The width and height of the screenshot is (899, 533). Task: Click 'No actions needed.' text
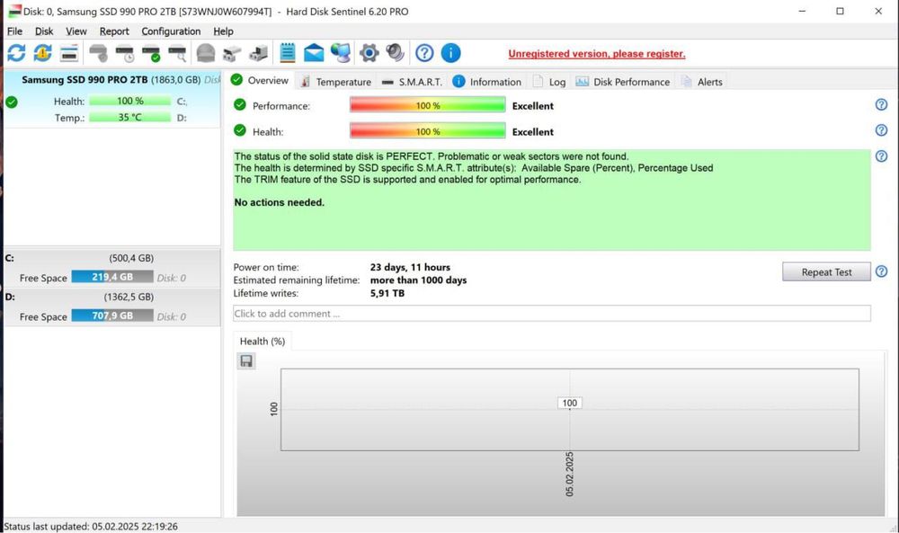(x=280, y=202)
